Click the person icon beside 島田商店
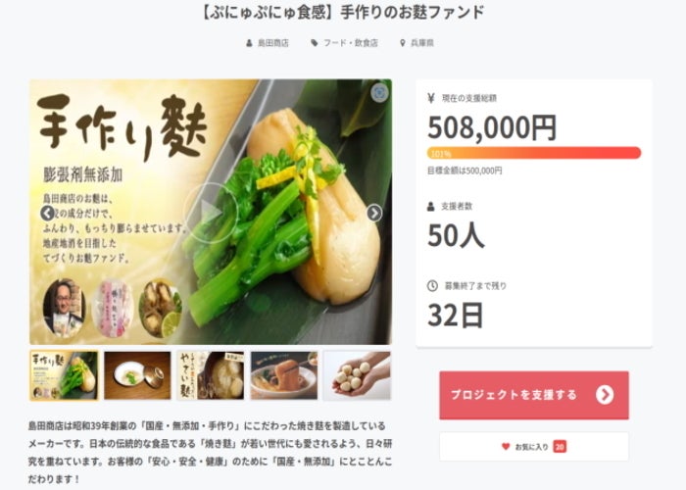 tap(249, 43)
